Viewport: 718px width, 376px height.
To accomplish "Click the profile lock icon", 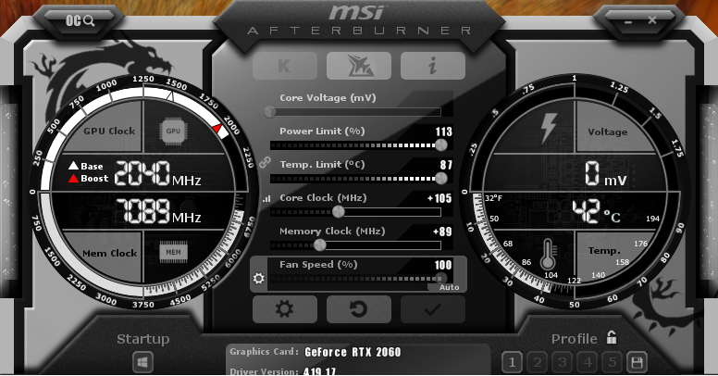I will coord(612,337).
